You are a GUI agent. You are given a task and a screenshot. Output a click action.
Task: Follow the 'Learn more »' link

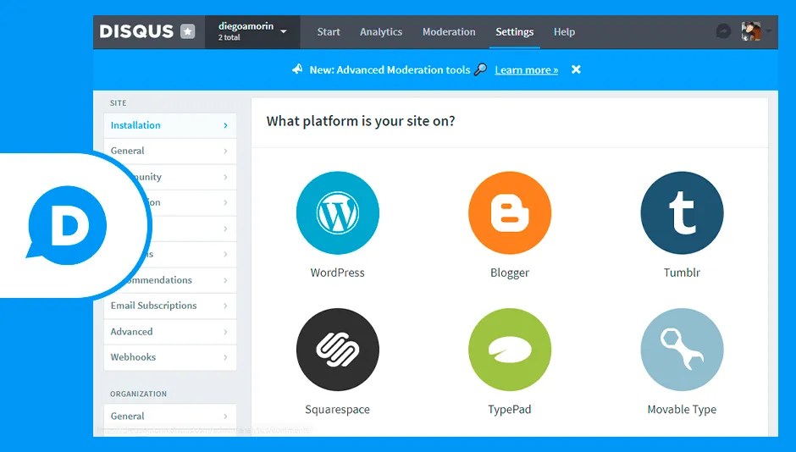(x=527, y=70)
